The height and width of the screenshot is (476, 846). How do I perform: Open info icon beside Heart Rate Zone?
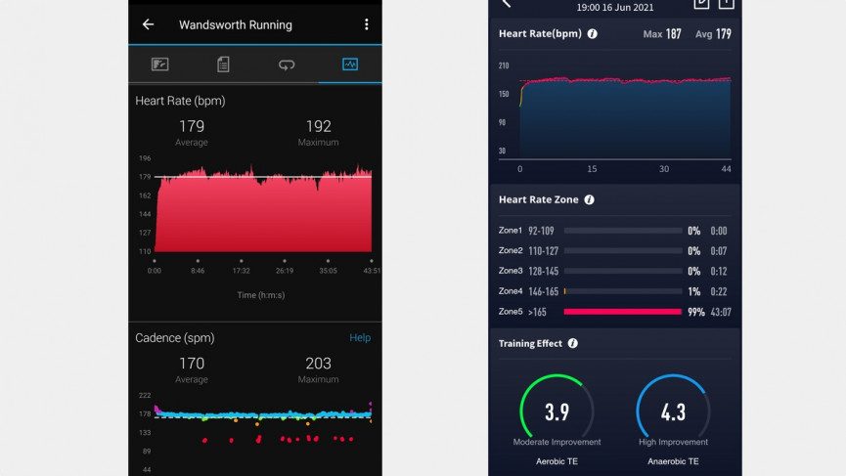click(x=589, y=199)
